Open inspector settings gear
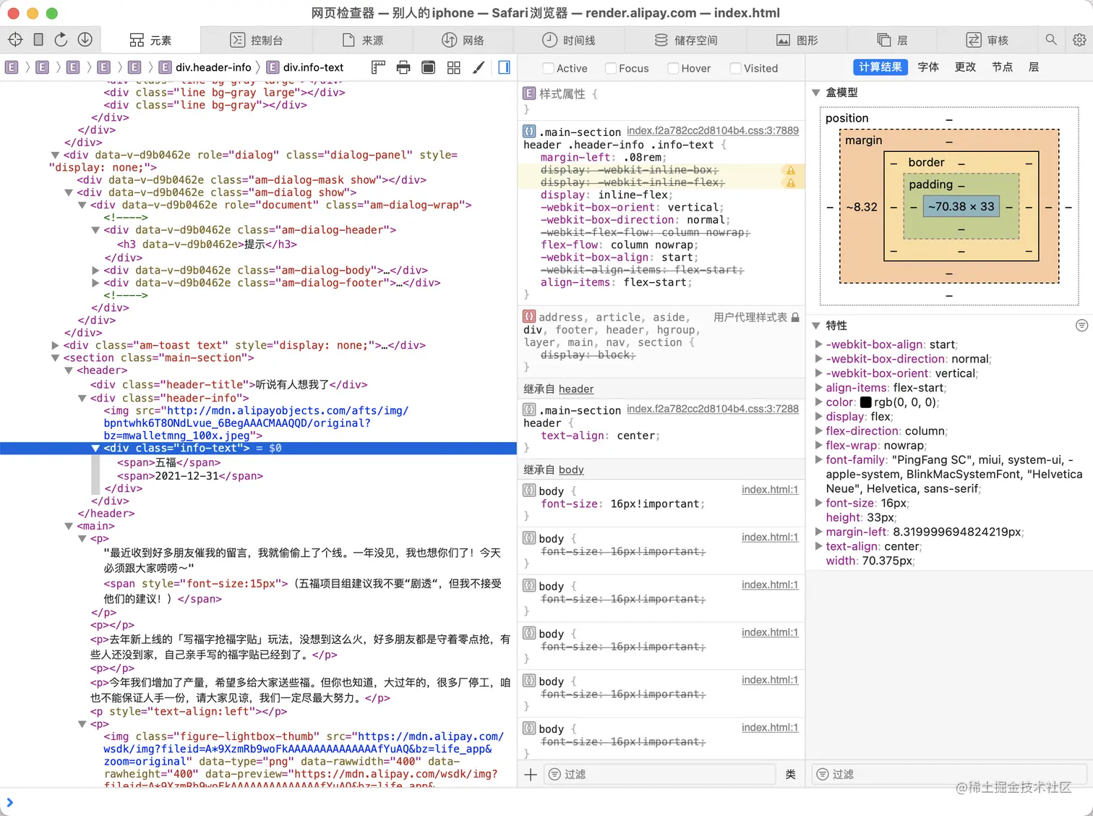1093x816 pixels. tap(1079, 40)
